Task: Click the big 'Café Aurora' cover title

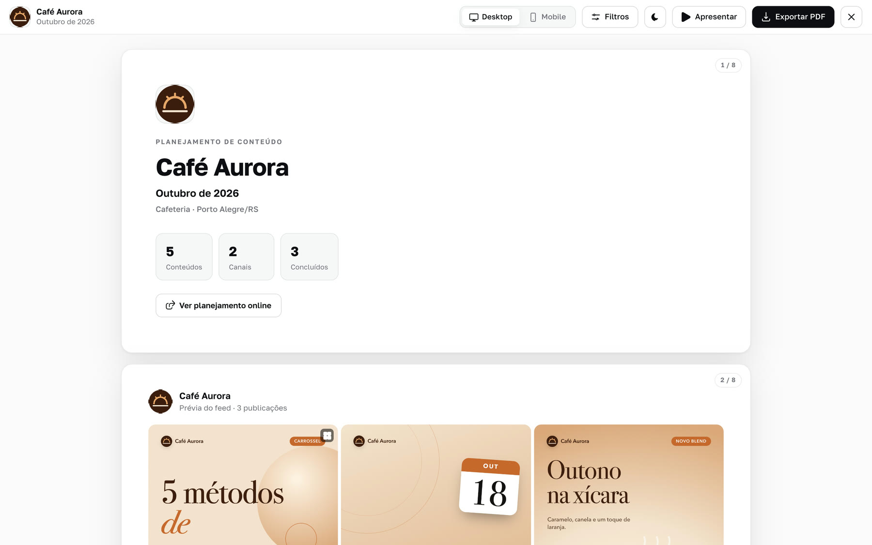Action: pyautogui.click(x=222, y=167)
